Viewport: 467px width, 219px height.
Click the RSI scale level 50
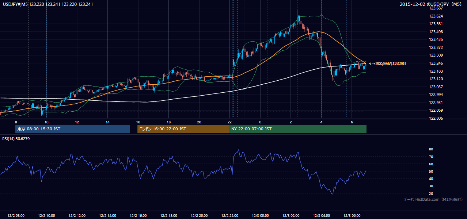click(431, 172)
